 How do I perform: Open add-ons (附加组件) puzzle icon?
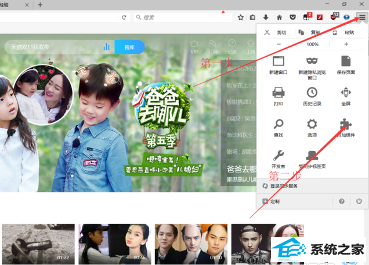tap(346, 128)
